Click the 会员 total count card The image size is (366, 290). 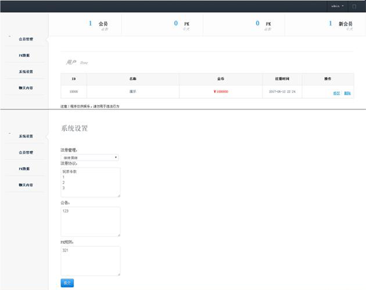(x=85, y=24)
